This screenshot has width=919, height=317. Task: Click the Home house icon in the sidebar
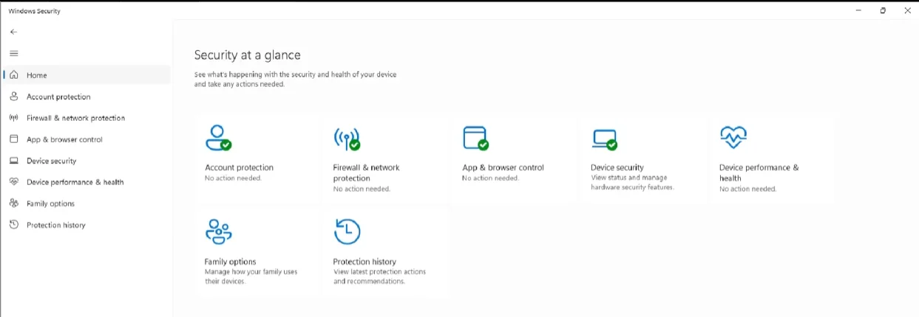pos(13,75)
